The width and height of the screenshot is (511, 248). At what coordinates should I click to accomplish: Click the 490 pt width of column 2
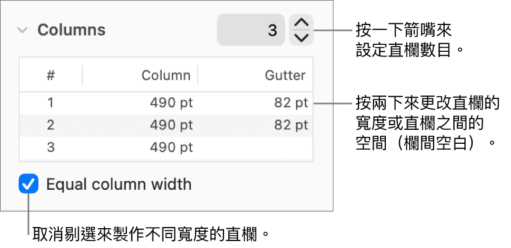click(171, 125)
